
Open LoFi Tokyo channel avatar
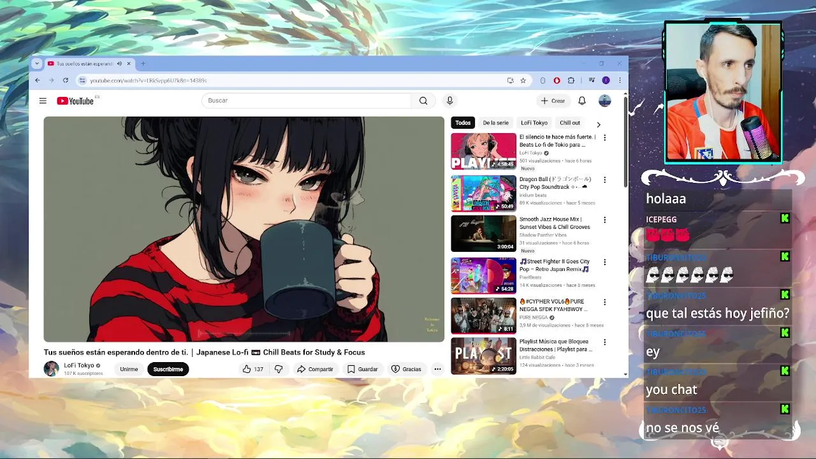coord(51,368)
